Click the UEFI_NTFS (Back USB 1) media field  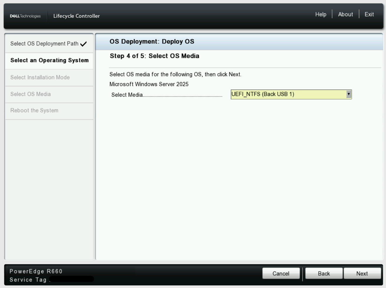point(291,94)
